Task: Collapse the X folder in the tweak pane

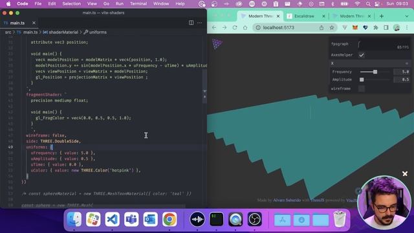Action: pyautogui.click(x=369, y=63)
